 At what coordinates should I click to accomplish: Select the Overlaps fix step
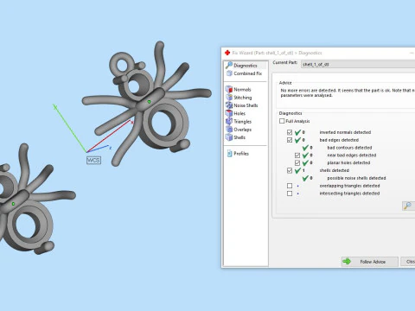(x=239, y=130)
